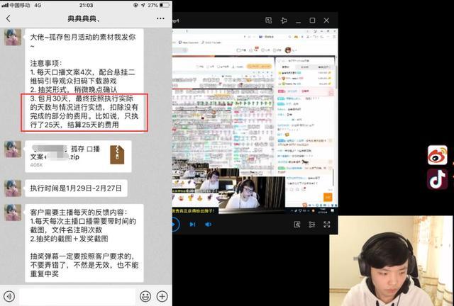Click the chat message input field
454x306 pixels.
point(77,296)
